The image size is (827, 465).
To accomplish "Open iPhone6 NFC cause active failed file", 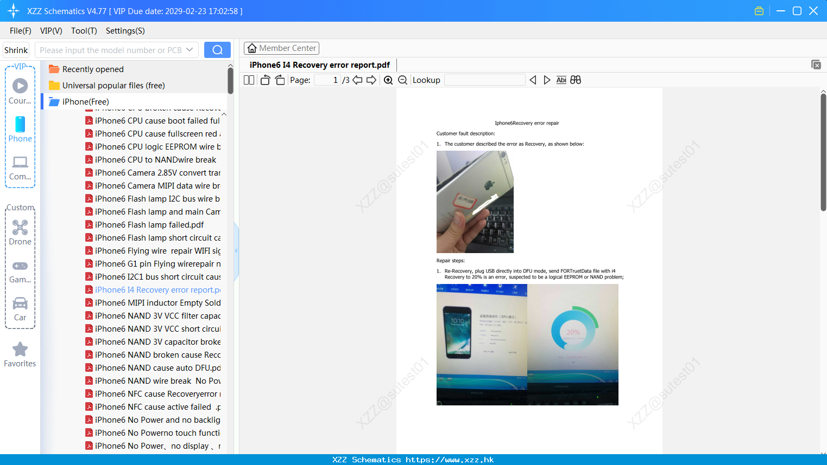I will point(153,406).
